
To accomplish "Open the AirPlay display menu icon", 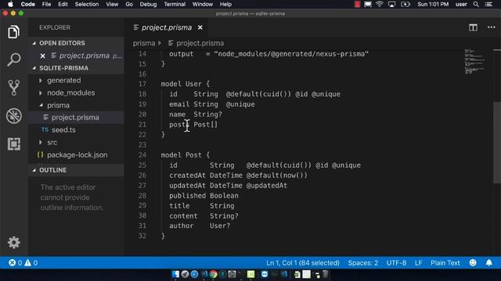I will pos(391,4).
